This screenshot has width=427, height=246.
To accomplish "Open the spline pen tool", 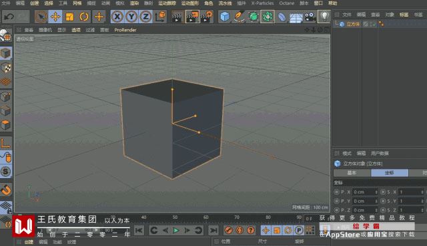I will 239,17.
